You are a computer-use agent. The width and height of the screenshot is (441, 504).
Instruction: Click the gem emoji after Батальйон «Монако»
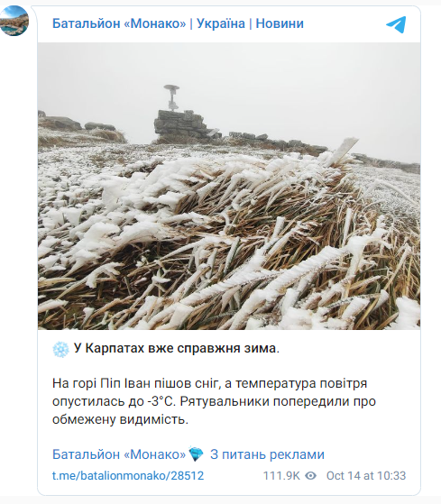(196, 454)
